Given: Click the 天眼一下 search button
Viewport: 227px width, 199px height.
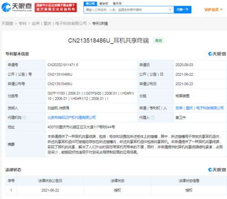Looking at the screenshot, I should (x=183, y=10).
